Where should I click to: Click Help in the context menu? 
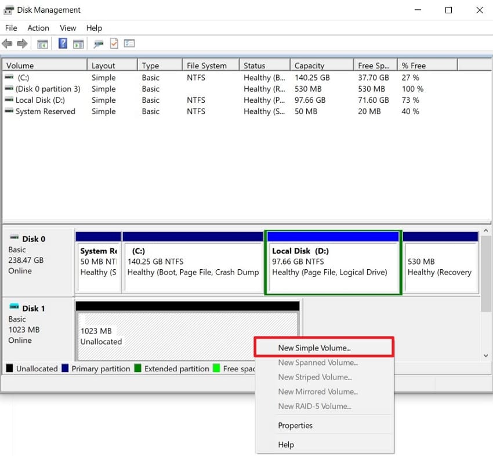click(286, 444)
